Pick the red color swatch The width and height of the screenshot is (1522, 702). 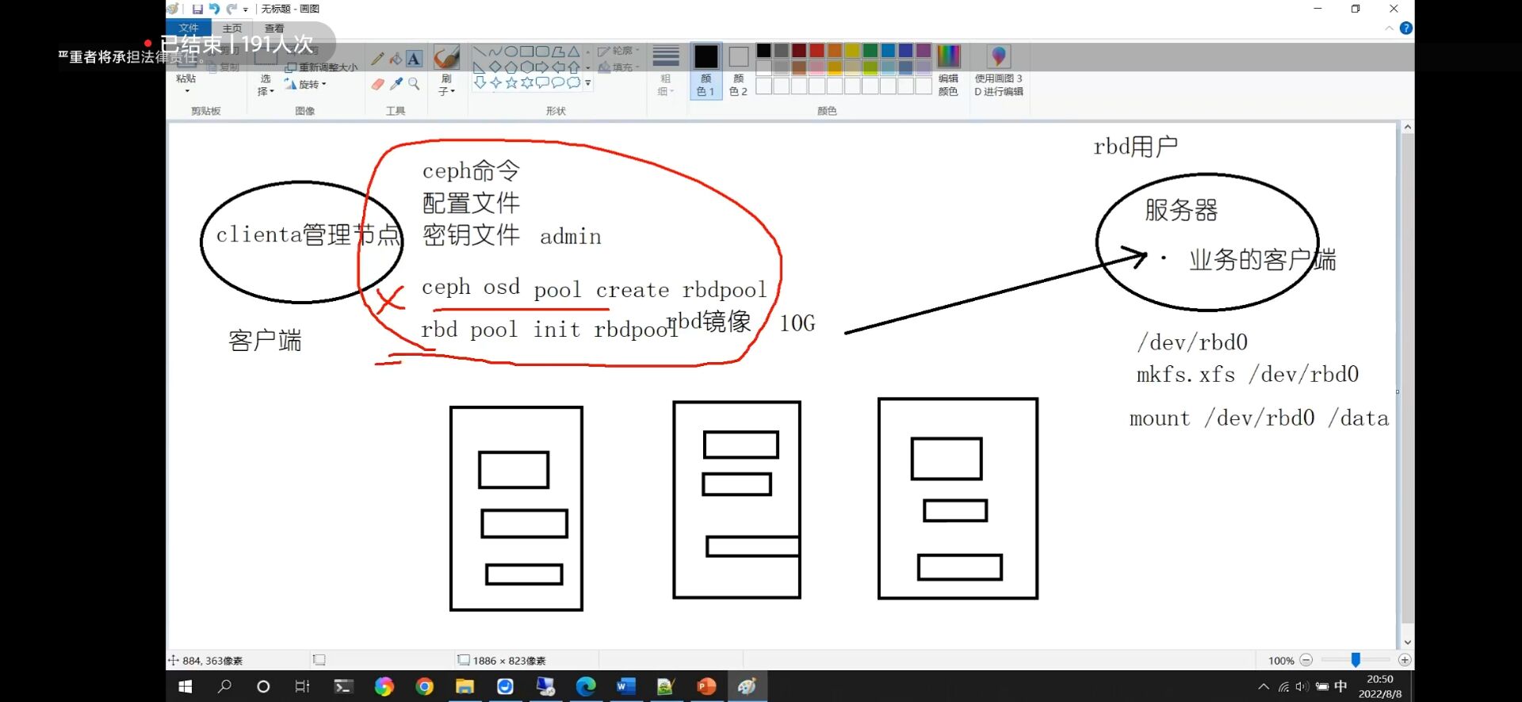point(816,50)
